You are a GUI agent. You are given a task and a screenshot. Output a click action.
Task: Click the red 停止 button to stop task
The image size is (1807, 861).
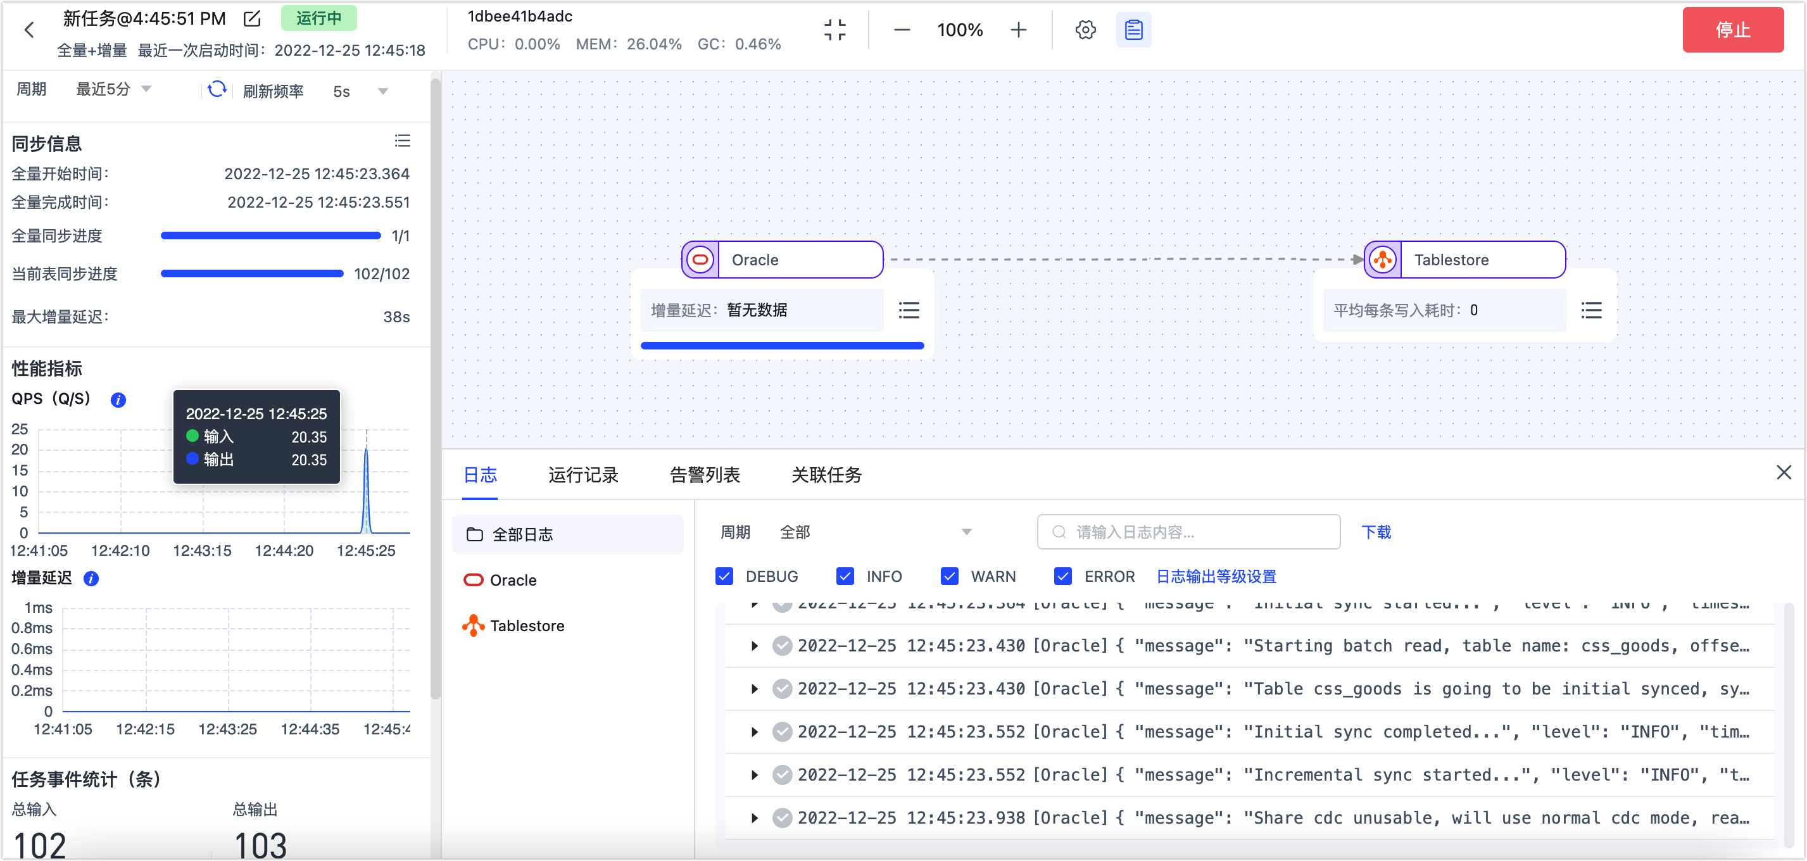click(1734, 30)
